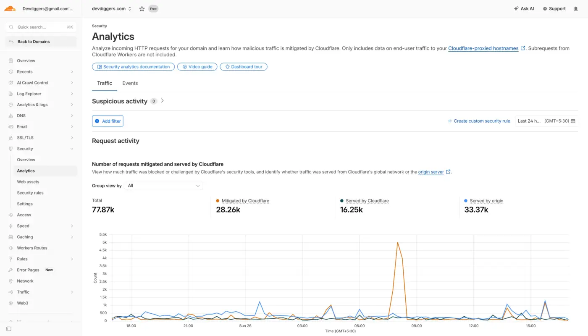The height and width of the screenshot is (336, 588).
Task: Collapse the sidebar with bottom-left icon
Action: 9,329
